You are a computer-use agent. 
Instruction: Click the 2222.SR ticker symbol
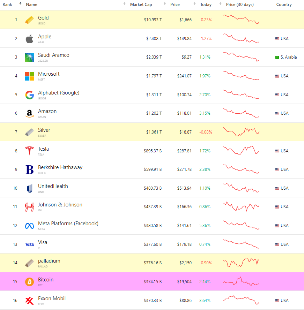(43, 61)
